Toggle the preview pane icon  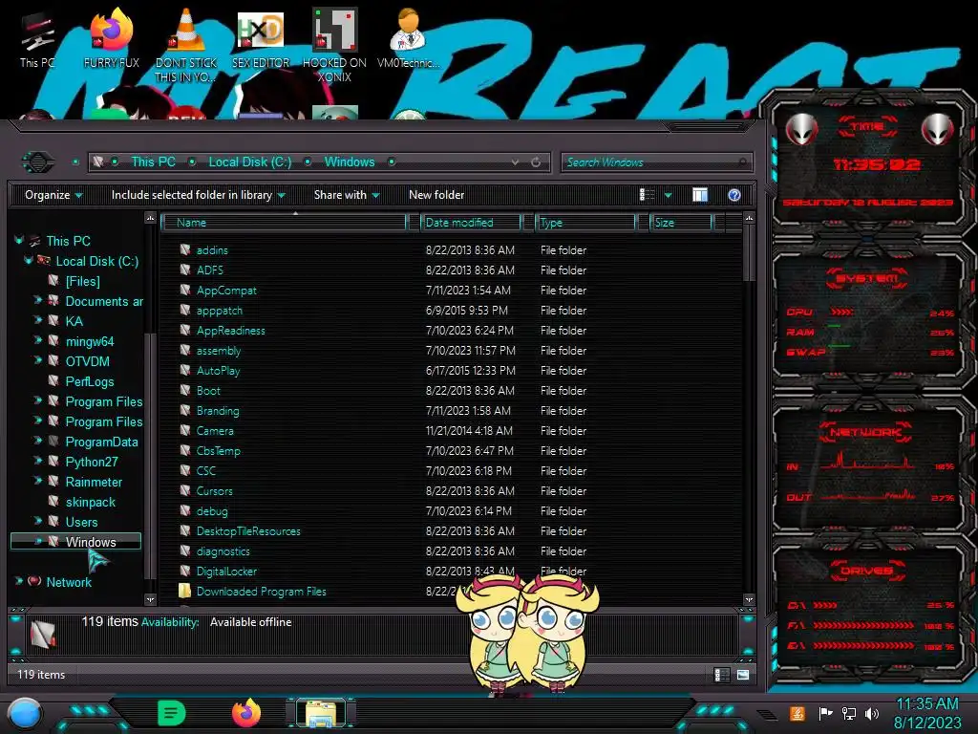[700, 195]
